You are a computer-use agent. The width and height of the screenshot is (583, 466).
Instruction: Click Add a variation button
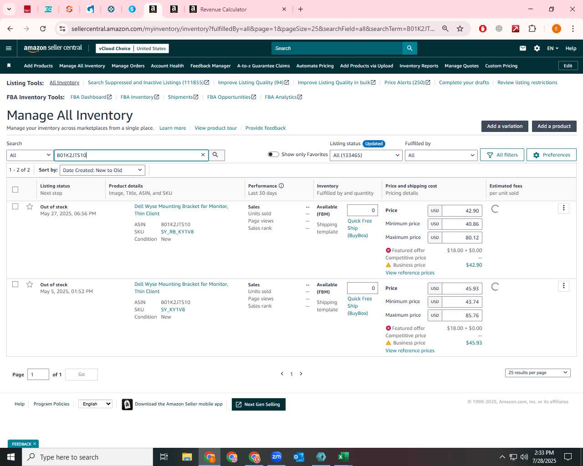click(505, 126)
